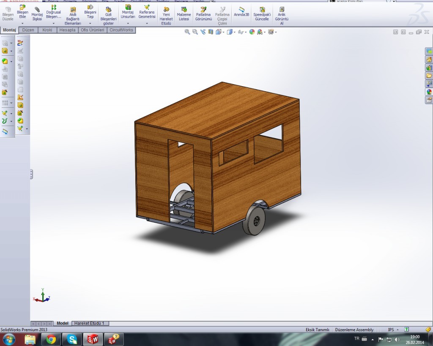This screenshot has height=346, width=433.
Task: Switch to the Hareket Etüdü 1 tab
Action: tap(89, 323)
